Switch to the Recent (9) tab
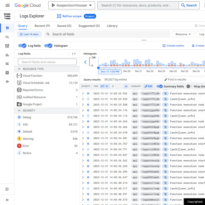This screenshot has width=205, height=205. click(x=42, y=26)
